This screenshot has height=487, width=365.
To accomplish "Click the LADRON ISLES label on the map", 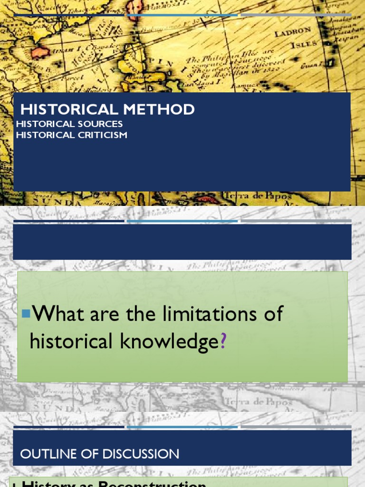I will (295, 37).
